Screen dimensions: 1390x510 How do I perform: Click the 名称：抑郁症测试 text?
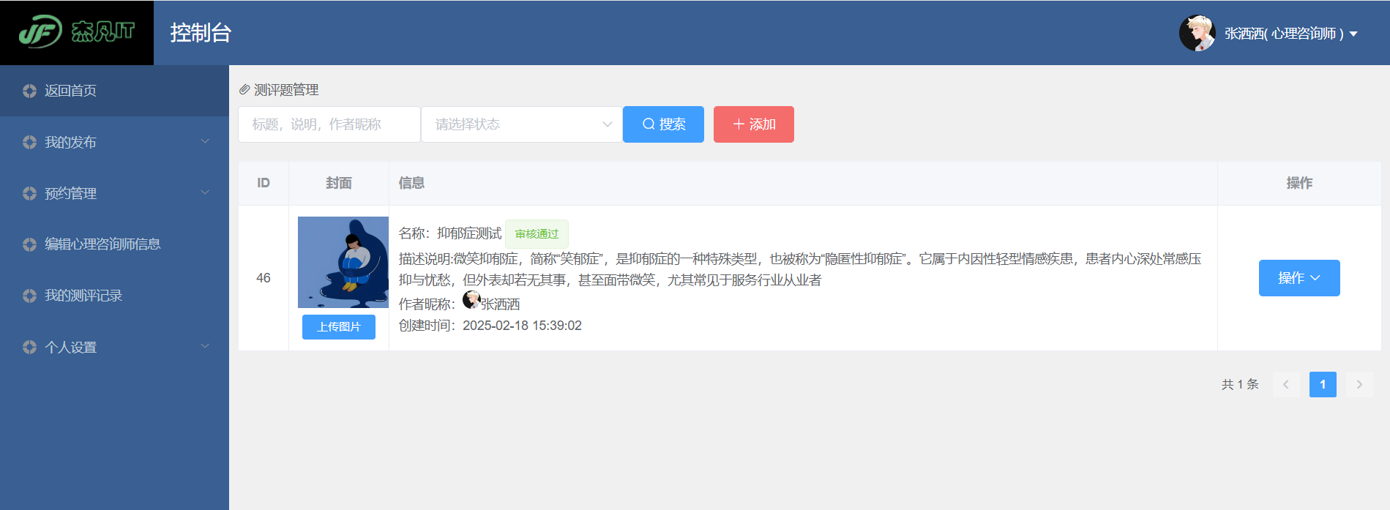point(450,233)
